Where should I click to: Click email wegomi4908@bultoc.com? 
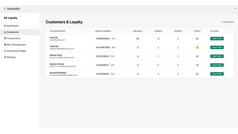(62, 49)
